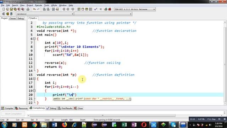The image size is (227, 128).
Task: Switch to the Classes sidebar tab
Action: [x=13, y=18]
